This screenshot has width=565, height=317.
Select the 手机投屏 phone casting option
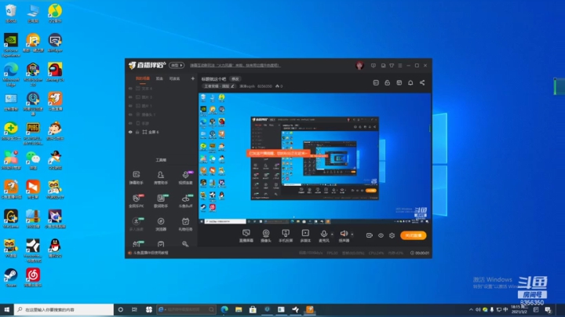(x=286, y=235)
